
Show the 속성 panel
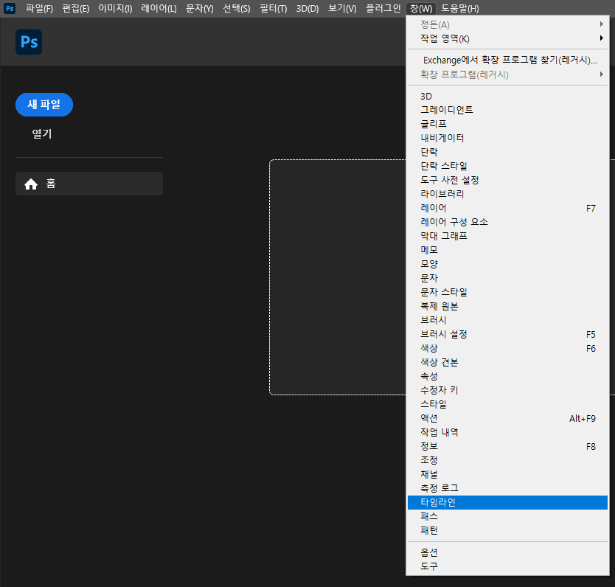pyautogui.click(x=507, y=376)
